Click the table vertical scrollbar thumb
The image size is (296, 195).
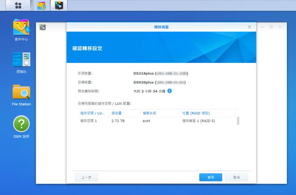click(x=238, y=121)
